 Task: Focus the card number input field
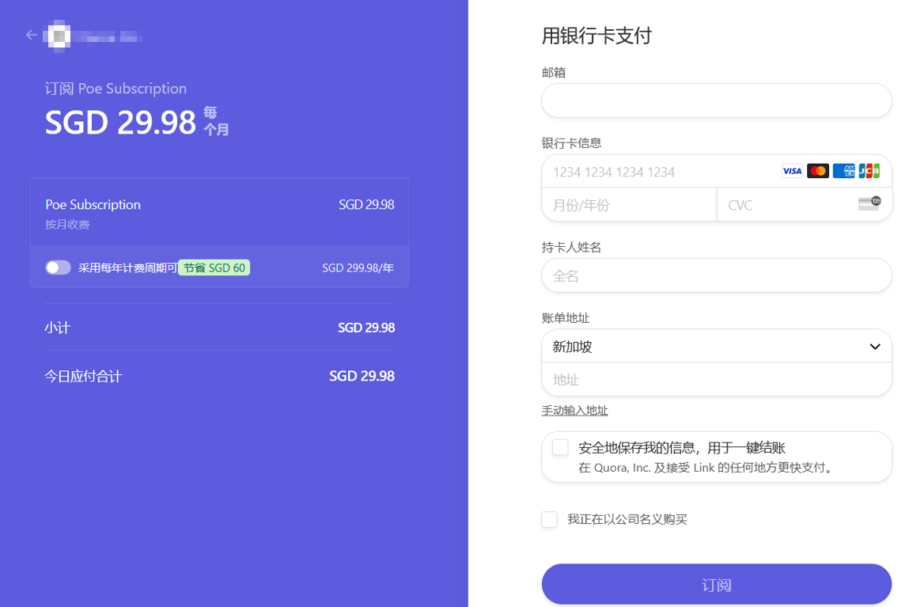pyautogui.click(x=717, y=172)
